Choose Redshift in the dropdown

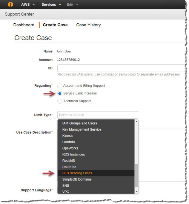pyautogui.click(x=96, y=161)
